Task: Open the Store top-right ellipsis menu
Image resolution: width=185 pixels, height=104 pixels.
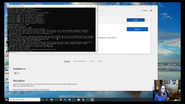Action: pyautogui.click(x=156, y=10)
